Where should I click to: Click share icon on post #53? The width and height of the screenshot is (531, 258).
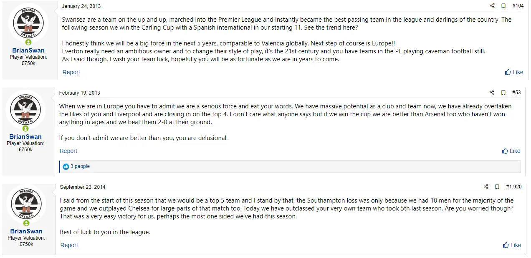(x=492, y=93)
